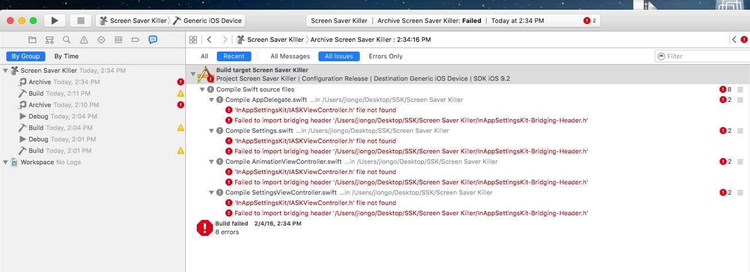Click the Archive Failed status in activity view
750x272 pixels.
pos(430,21)
